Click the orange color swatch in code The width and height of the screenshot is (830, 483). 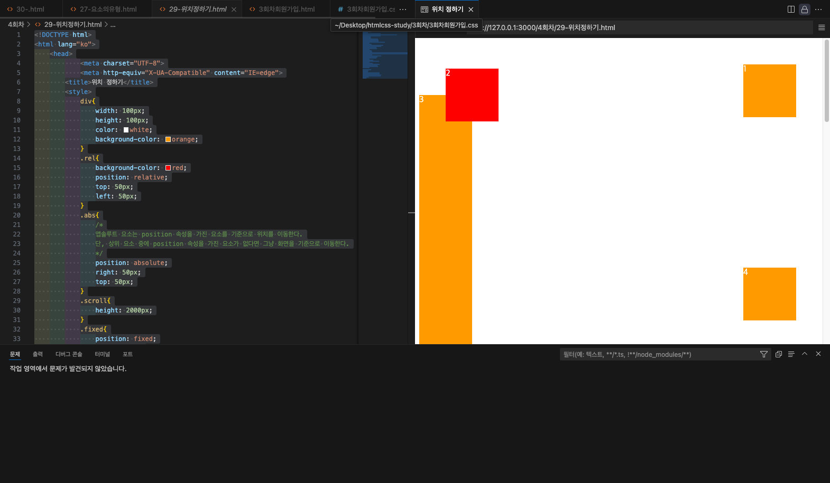pos(168,139)
